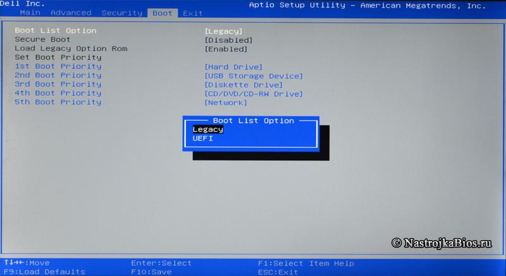Select 3rd Boot Priority row

pyautogui.click(x=58, y=84)
